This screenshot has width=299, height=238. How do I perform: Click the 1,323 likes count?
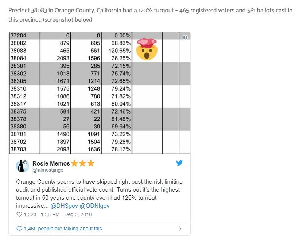tap(30, 214)
